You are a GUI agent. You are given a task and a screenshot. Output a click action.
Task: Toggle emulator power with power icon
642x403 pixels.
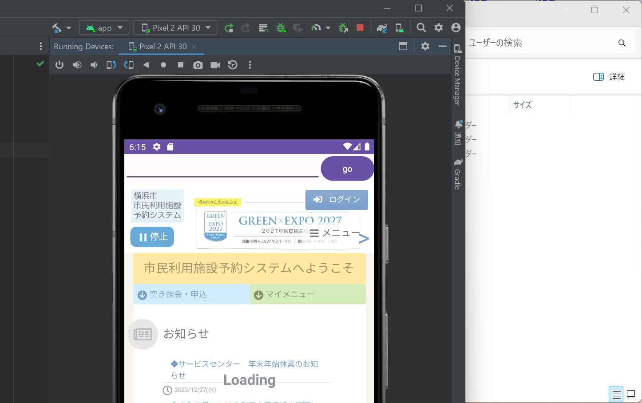59,65
